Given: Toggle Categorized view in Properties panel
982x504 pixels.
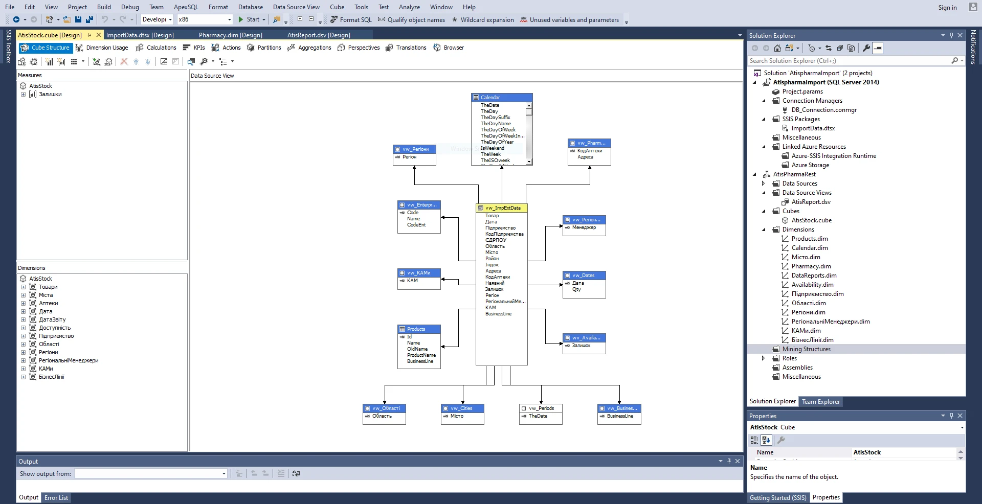Looking at the screenshot, I should point(754,440).
